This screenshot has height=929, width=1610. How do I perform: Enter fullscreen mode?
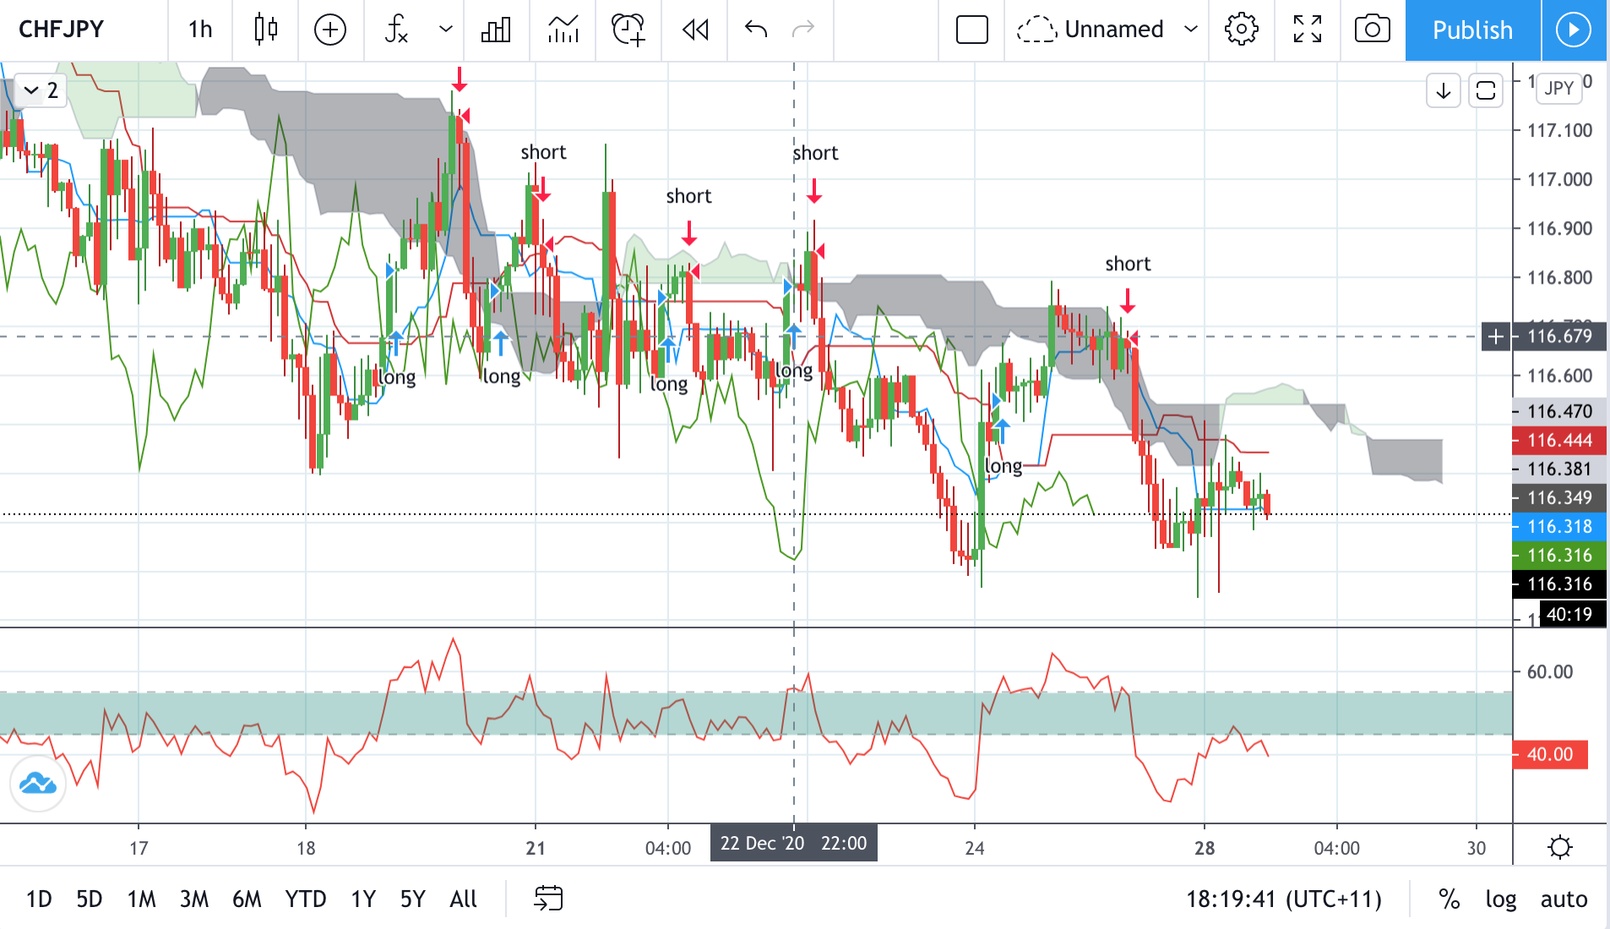(x=1308, y=30)
